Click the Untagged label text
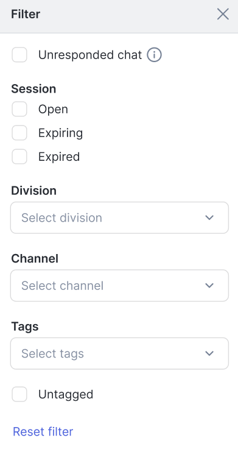The height and width of the screenshot is (452, 238). 66,395
